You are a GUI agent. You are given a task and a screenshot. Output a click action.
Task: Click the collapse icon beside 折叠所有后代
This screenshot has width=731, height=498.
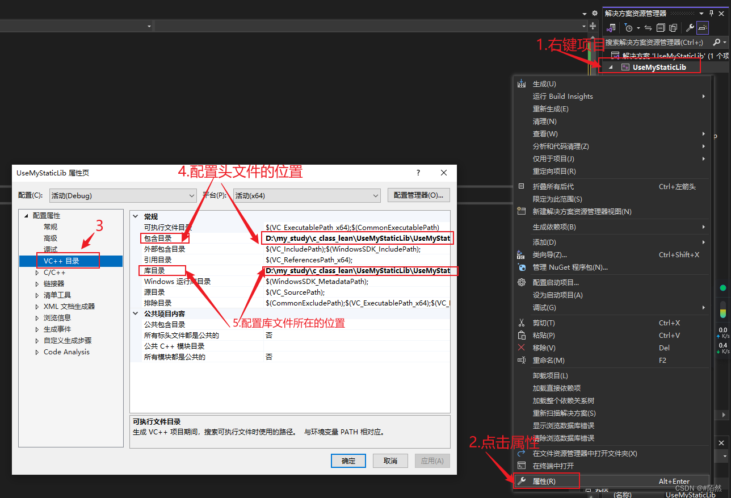pos(522,186)
